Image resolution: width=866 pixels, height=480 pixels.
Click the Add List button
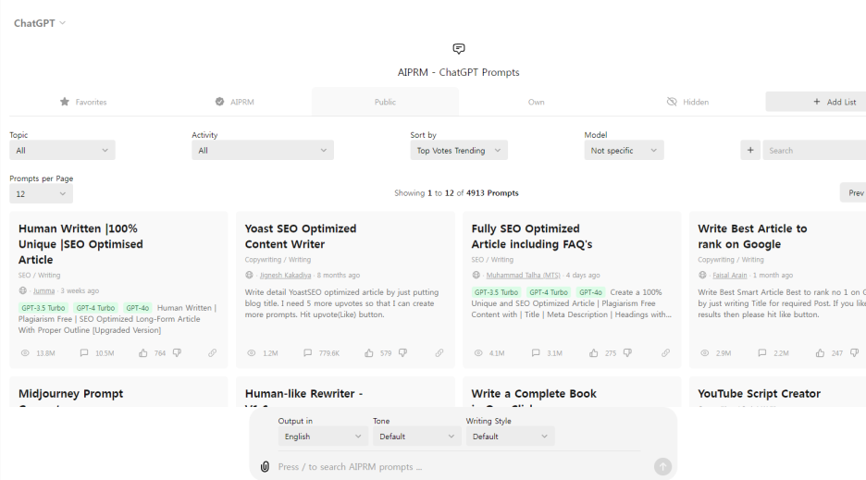tap(816, 102)
